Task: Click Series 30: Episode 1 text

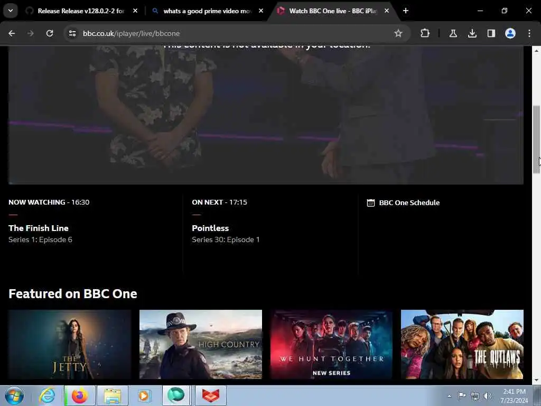Action: (x=226, y=239)
